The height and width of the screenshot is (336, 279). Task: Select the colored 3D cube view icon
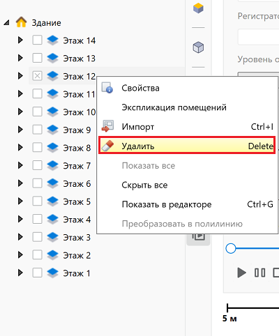(198, 8)
